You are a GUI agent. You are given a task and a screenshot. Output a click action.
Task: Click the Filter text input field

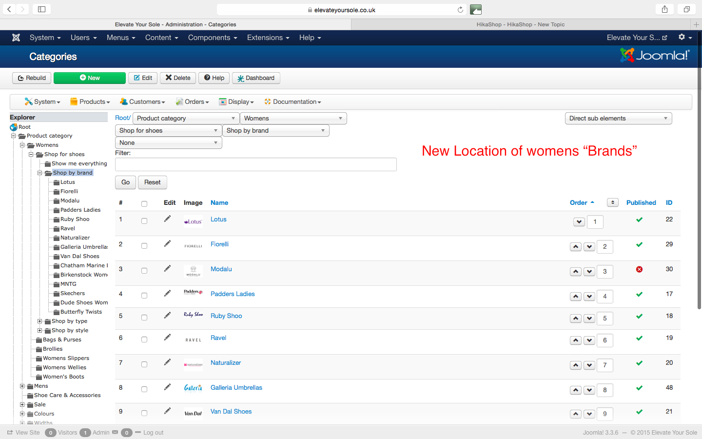tap(255, 164)
